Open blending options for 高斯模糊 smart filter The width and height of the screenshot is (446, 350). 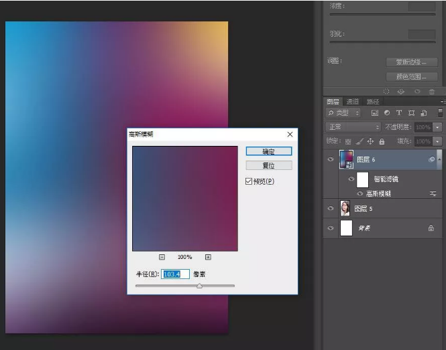[433, 193]
